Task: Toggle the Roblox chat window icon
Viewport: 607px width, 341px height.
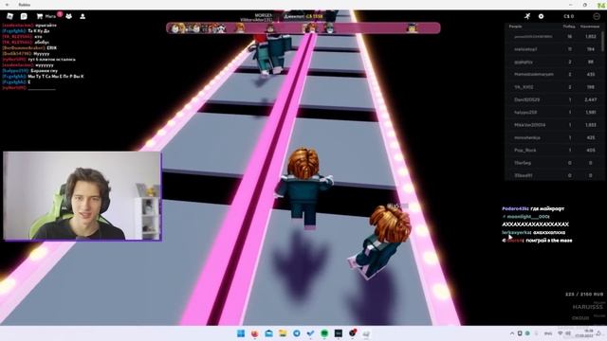Action: (24, 16)
